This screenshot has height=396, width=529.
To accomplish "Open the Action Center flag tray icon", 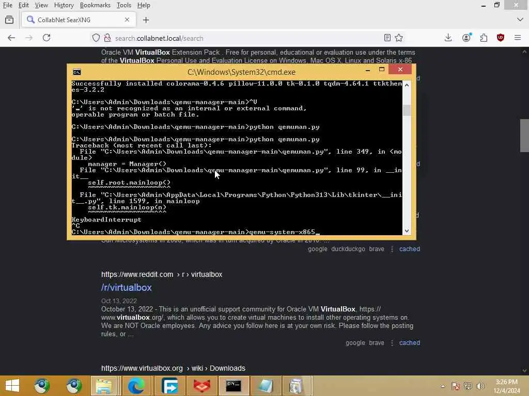I will click(456, 386).
